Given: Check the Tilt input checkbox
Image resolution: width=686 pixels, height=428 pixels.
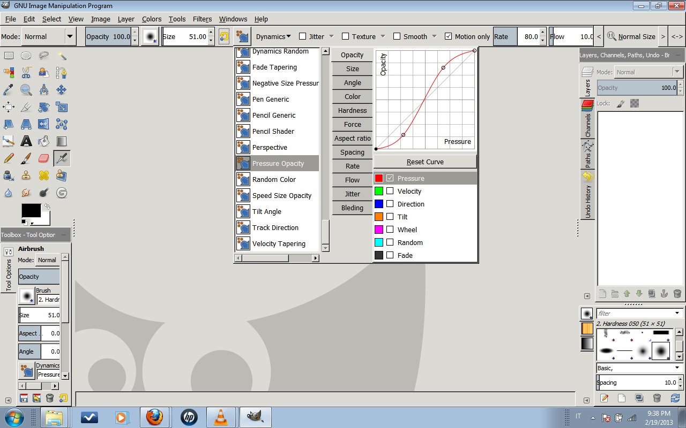Looking at the screenshot, I should pyautogui.click(x=390, y=217).
